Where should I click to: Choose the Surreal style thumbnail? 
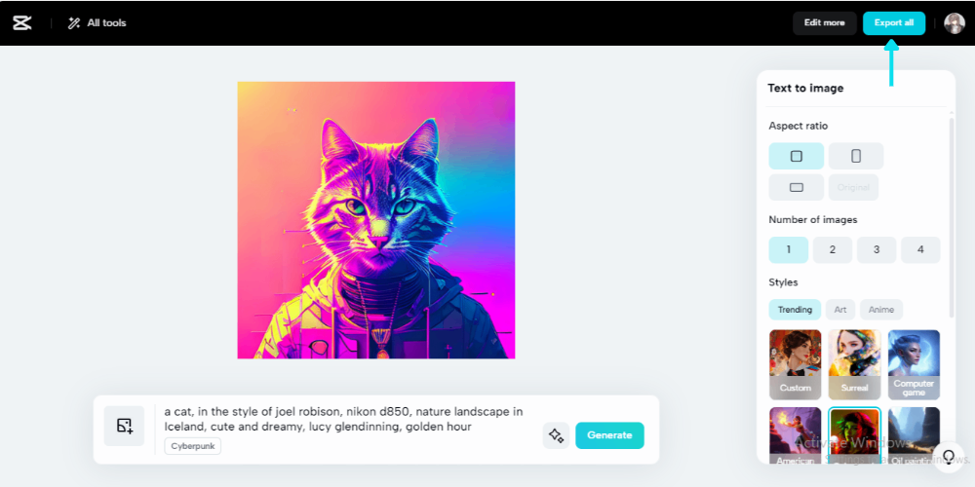tap(854, 364)
